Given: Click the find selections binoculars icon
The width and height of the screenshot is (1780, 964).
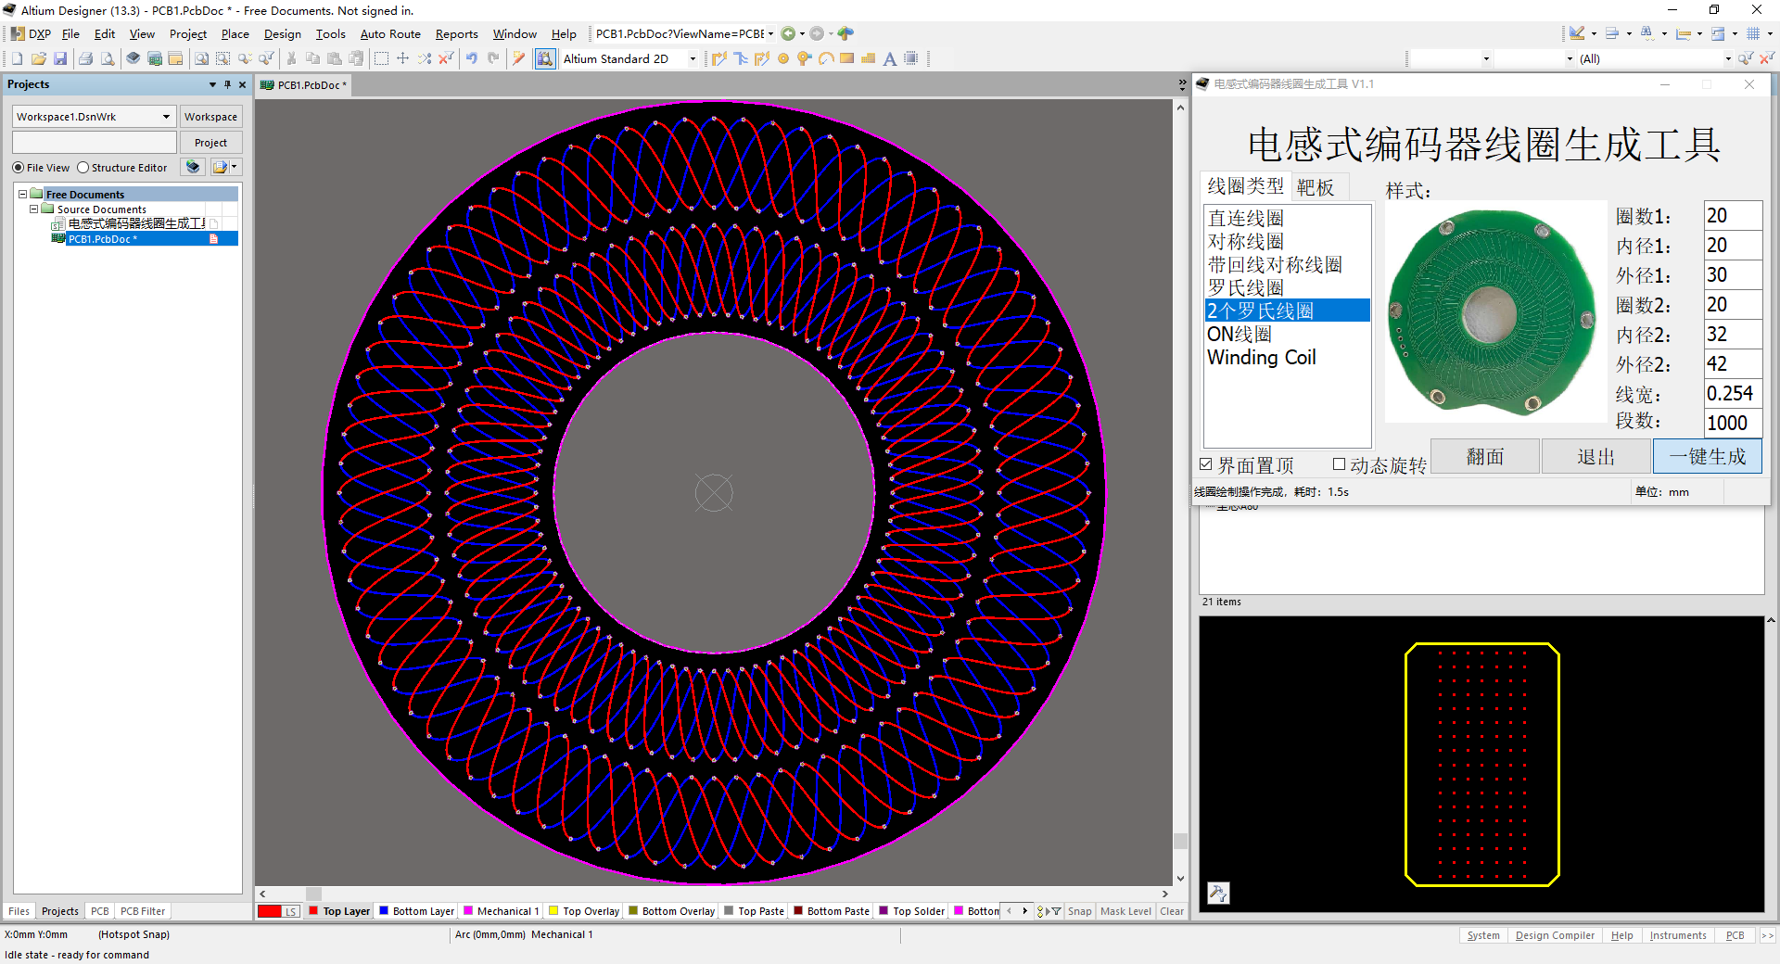Looking at the screenshot, I should point(1647,33).
